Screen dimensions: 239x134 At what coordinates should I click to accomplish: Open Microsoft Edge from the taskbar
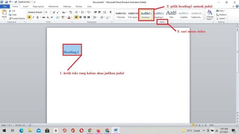(x=21, y=131)
